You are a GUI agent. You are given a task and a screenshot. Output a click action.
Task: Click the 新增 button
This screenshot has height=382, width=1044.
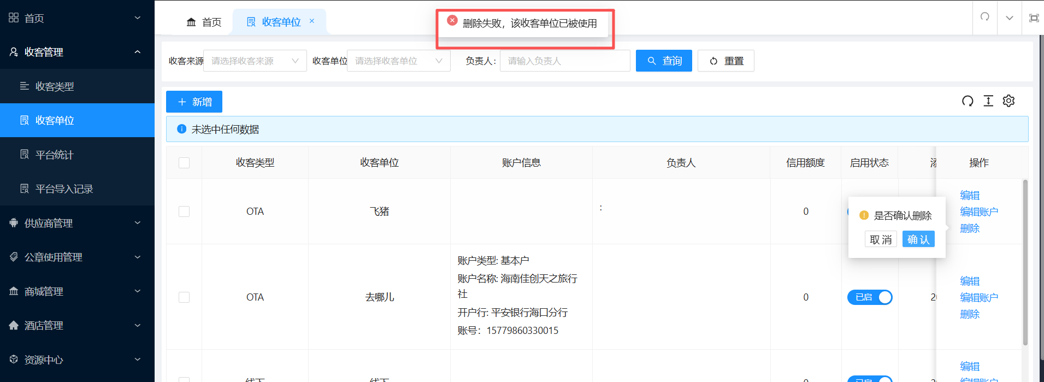pyautogui.click(x=194, y=102)
